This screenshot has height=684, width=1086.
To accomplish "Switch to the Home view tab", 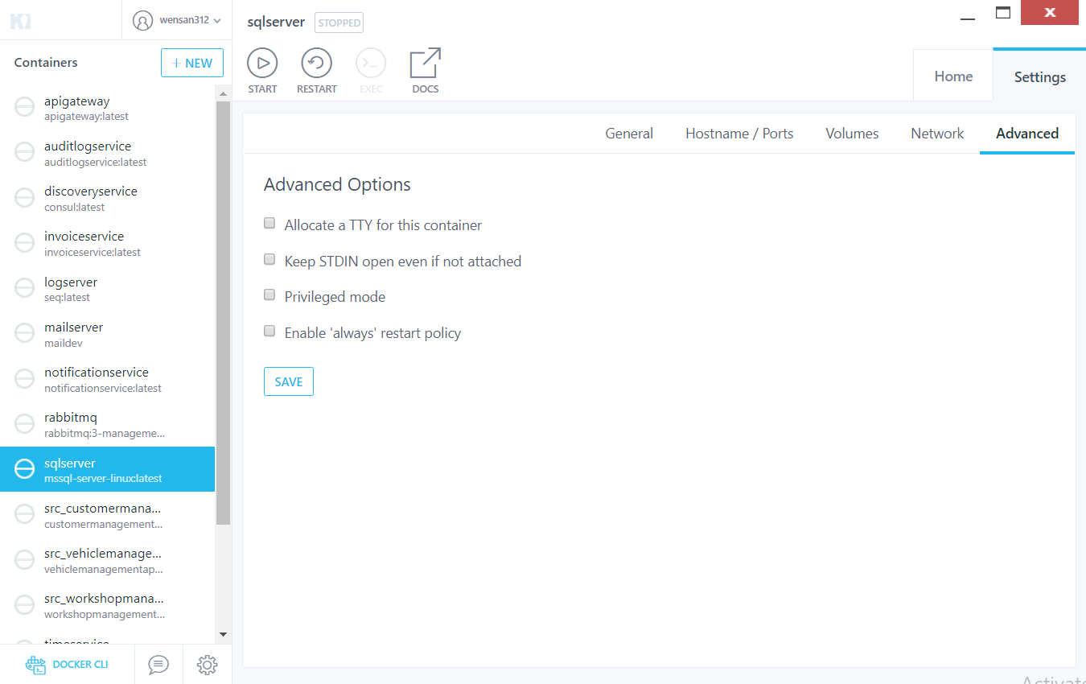I will click(953, 76).
